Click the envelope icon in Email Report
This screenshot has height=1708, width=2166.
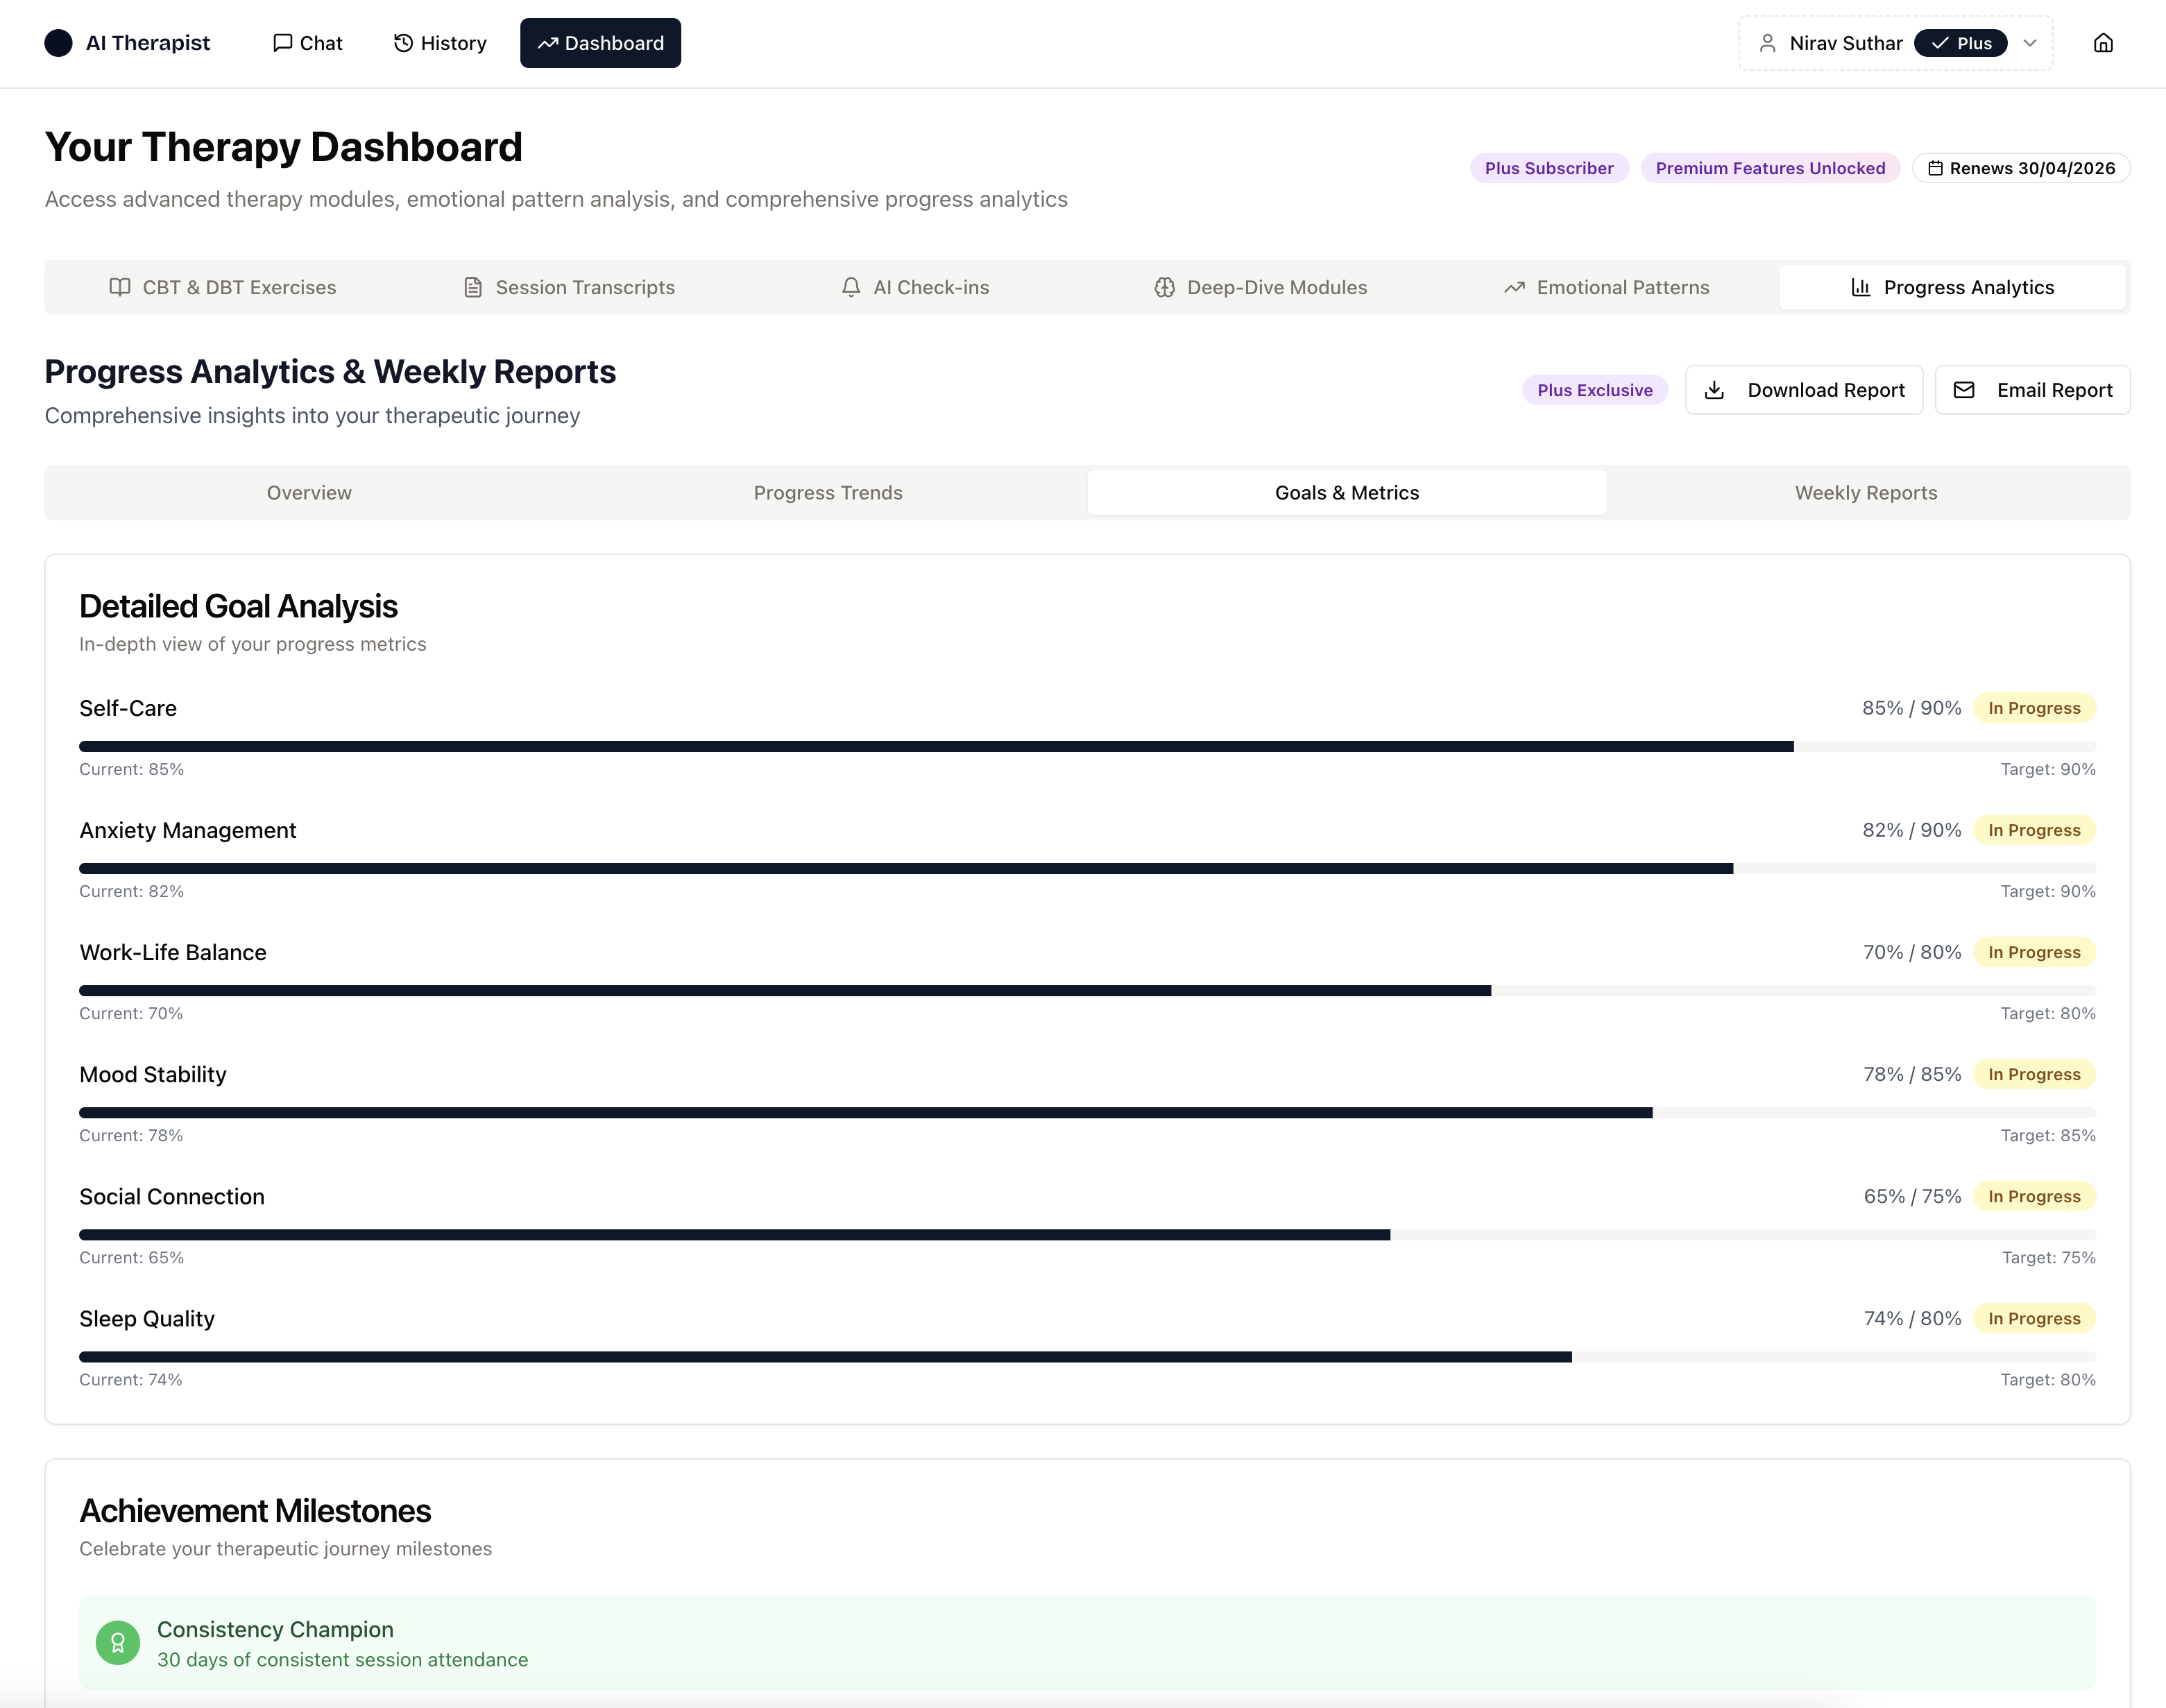pyautogui.click(x=1963, y=390)
